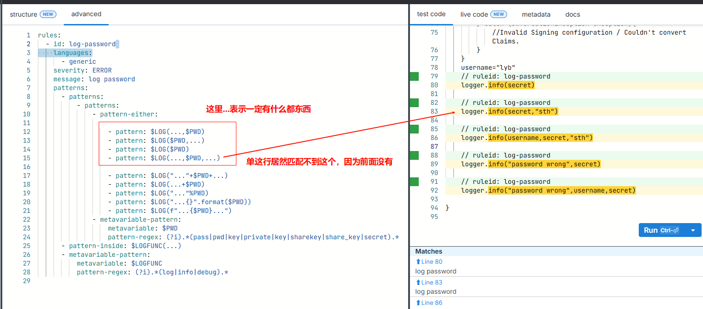Open the metadata tab

click(x=536, y=14)
